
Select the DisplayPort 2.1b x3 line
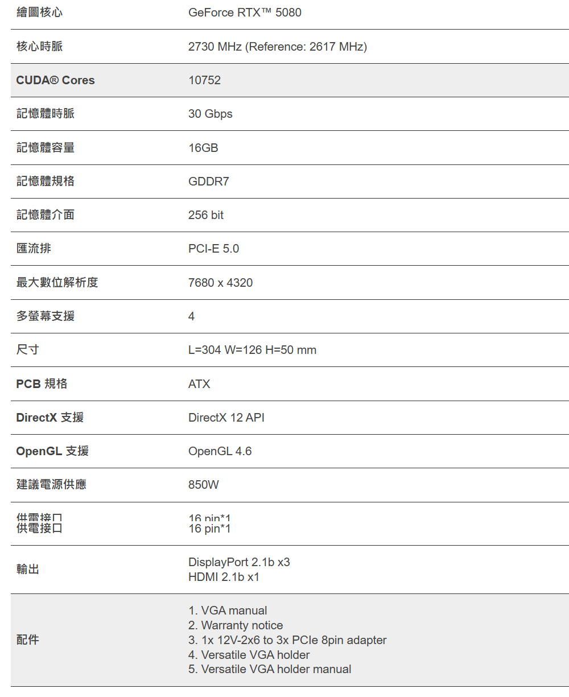[x=239, y=562]
